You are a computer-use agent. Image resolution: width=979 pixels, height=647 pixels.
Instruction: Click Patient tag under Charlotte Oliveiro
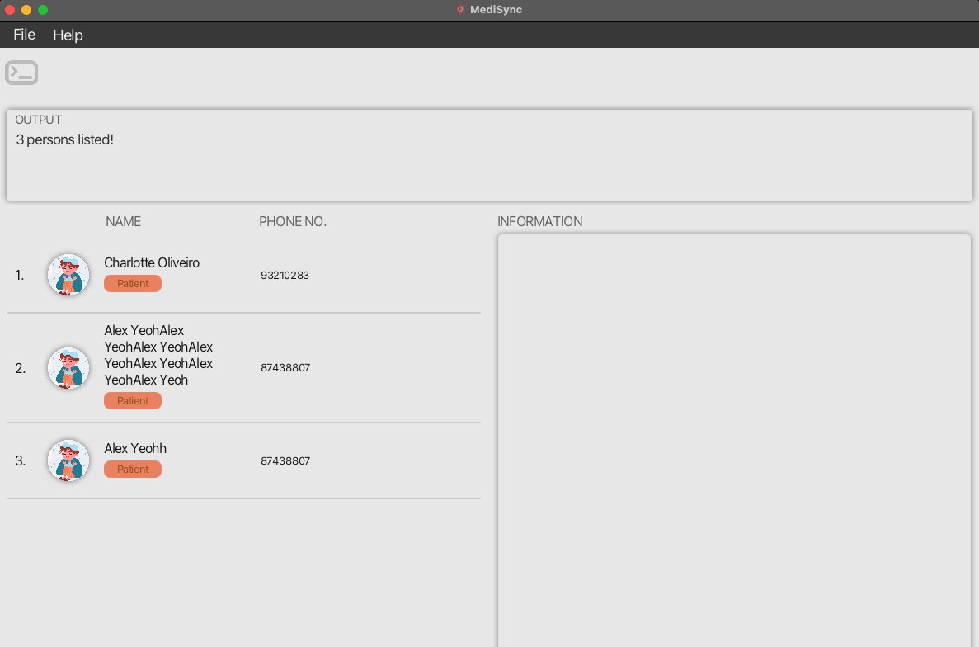point(132,284)
